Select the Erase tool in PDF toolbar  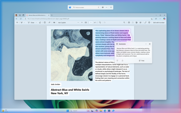tap(40, 22)
